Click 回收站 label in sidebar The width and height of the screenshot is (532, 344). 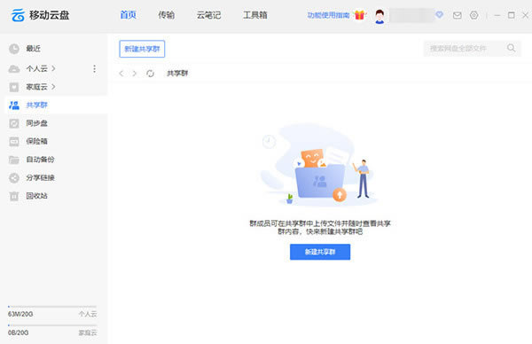37,196
